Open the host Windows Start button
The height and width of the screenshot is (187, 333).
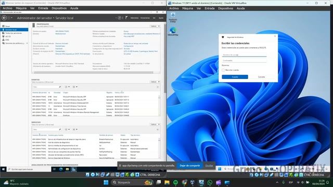(x=106, y=182)
